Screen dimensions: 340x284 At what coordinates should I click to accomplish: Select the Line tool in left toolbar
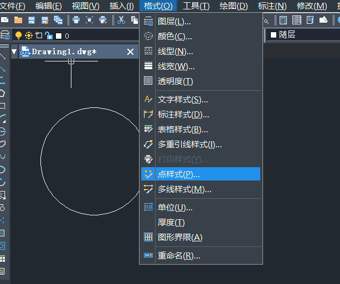(3, 57)
